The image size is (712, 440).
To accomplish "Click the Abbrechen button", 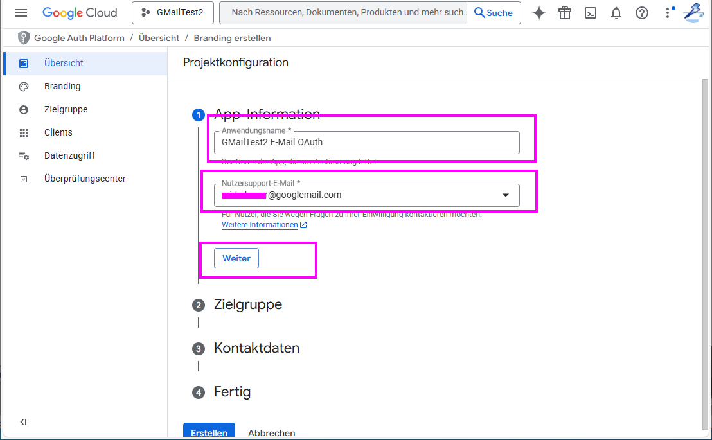I will [x=272, y=433].
